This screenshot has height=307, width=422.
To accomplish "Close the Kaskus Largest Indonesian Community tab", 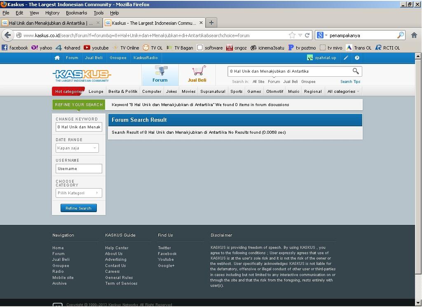I will (201, 23).
